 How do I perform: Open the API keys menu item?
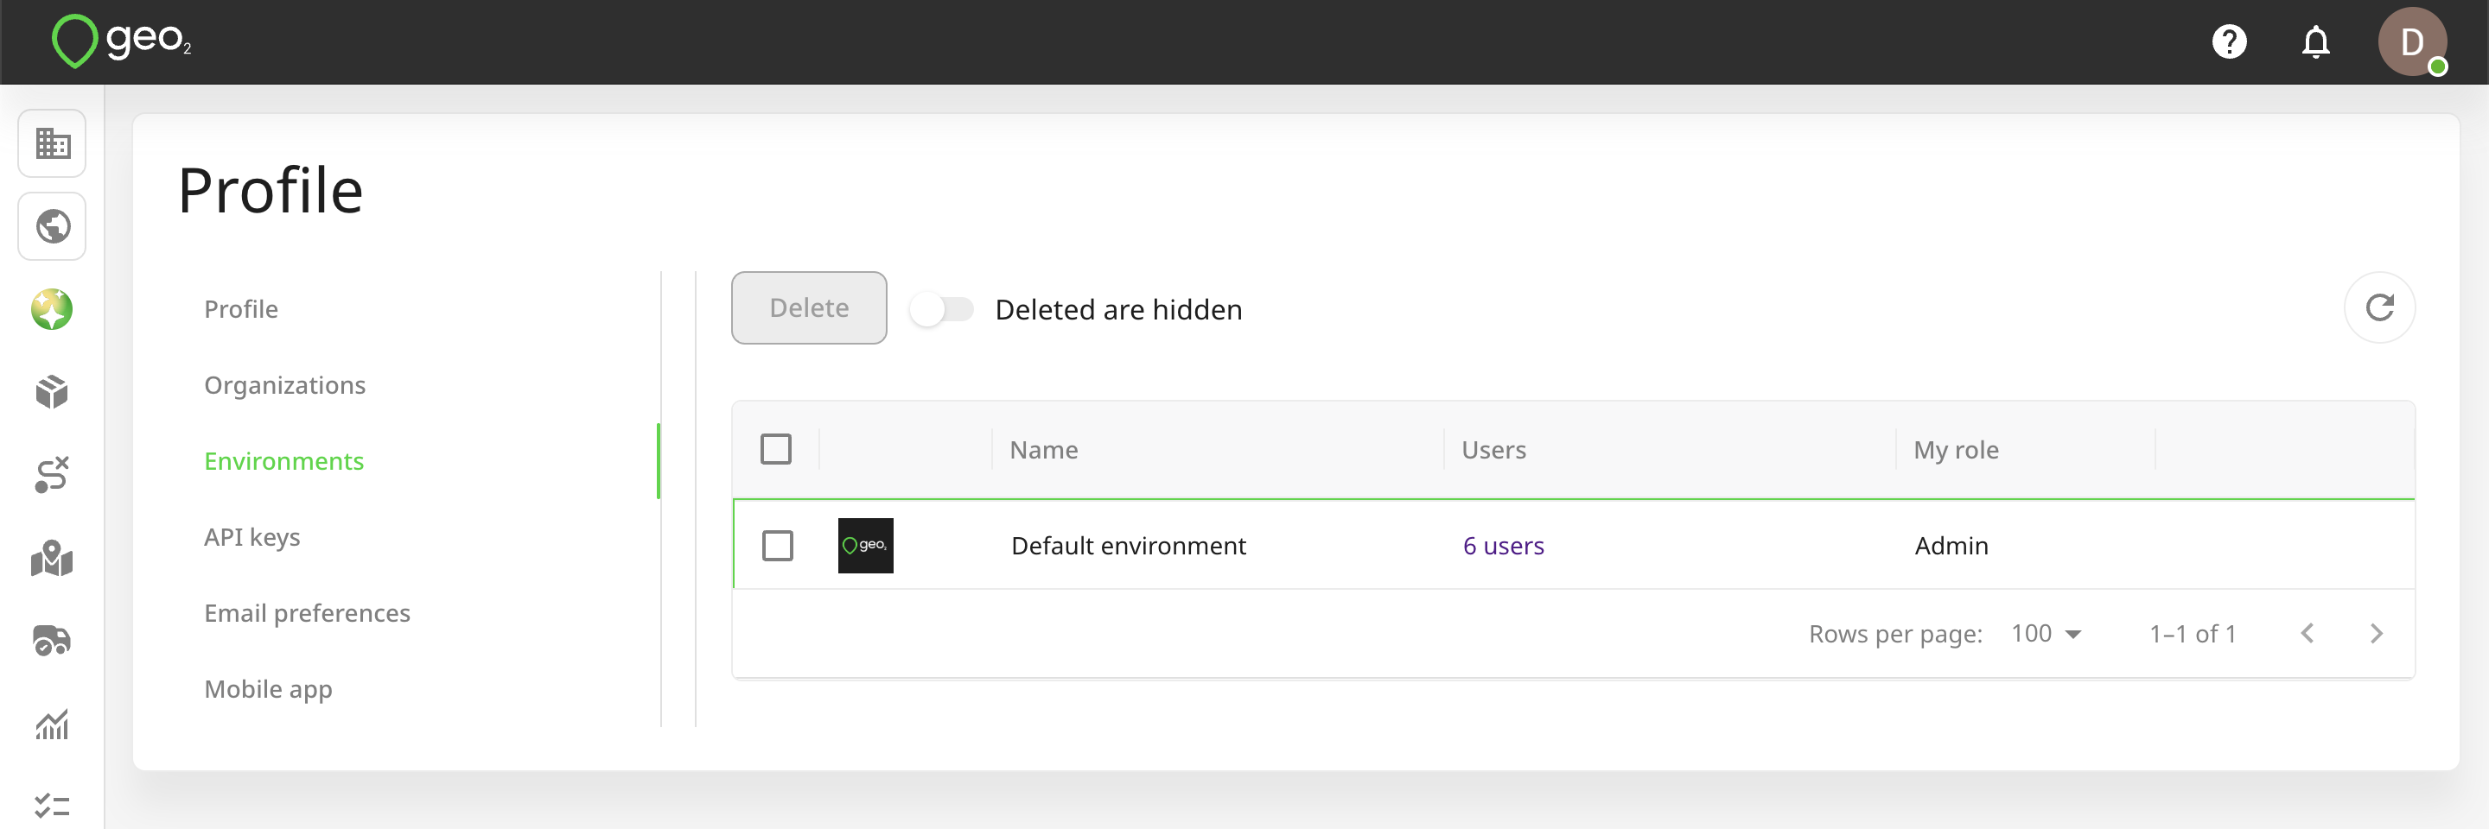(252, 537)
